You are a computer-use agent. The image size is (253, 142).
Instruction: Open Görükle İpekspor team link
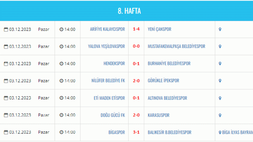(x=164, y=80)
